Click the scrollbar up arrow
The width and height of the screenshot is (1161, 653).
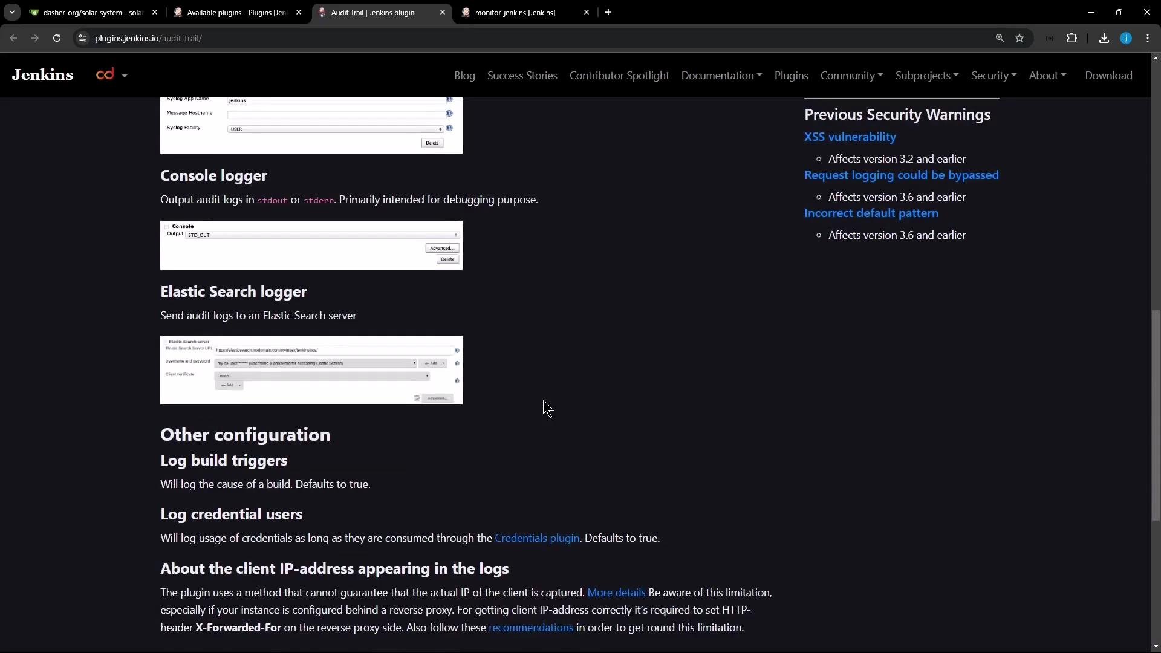1156,58
